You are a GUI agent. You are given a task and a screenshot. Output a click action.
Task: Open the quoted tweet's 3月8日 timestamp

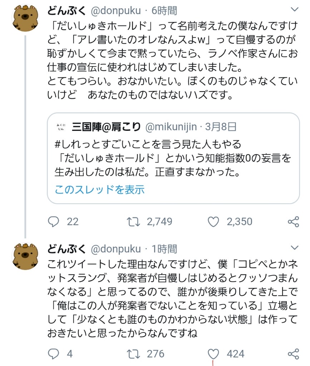222,127
